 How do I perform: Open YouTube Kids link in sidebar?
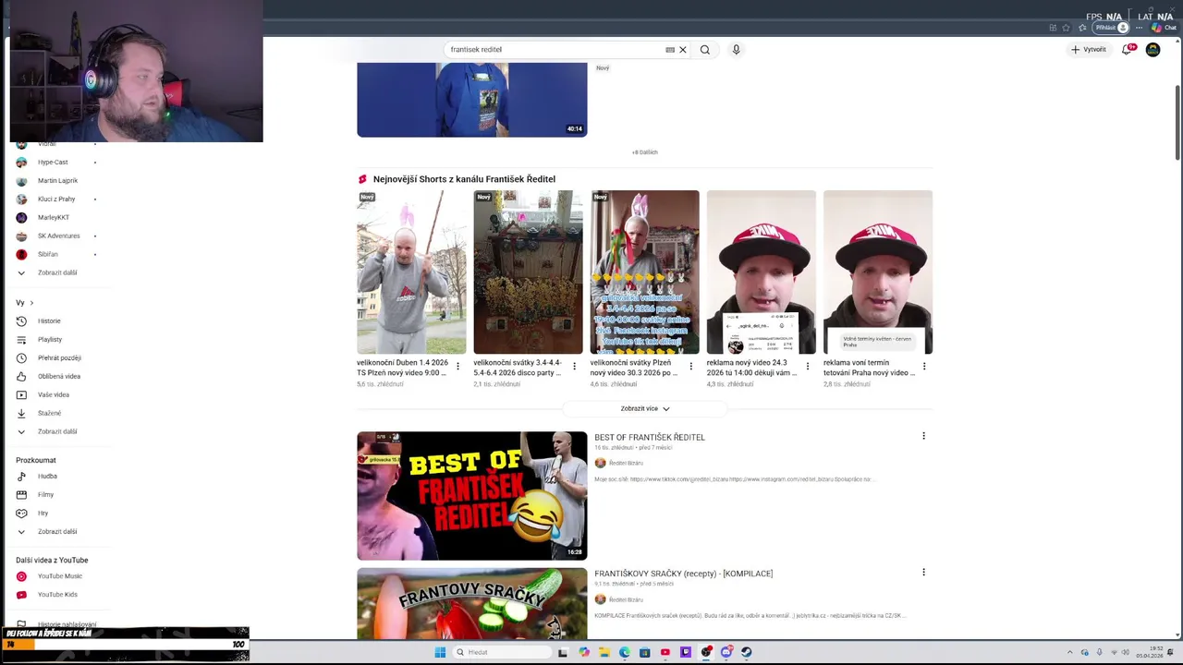(x=57, y=595)
